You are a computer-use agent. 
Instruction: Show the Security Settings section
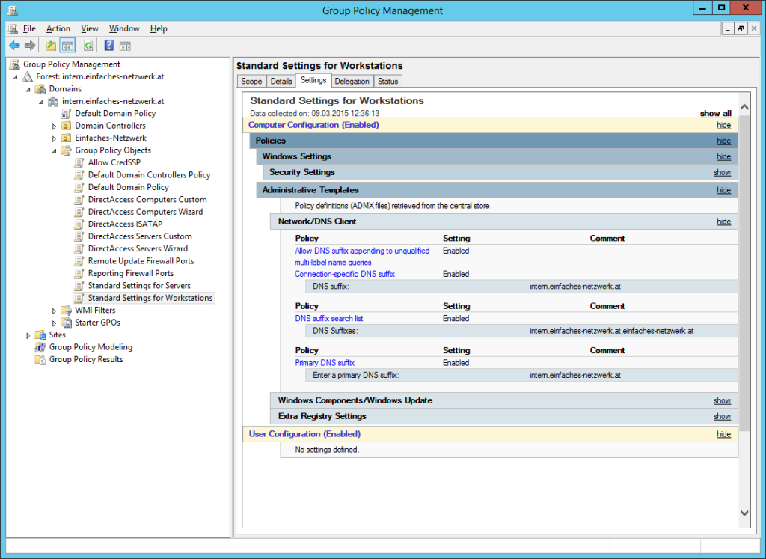pyautogui.click(x=721, y=172)
